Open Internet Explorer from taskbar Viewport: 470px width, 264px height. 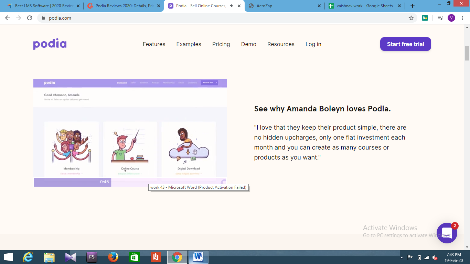(28, 257)
